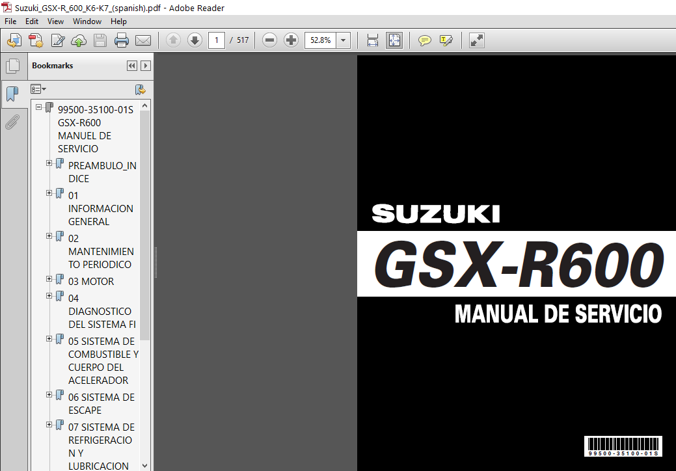The image size is (676, 471).
Task: Open the View menu
Action: click(55, 21)
